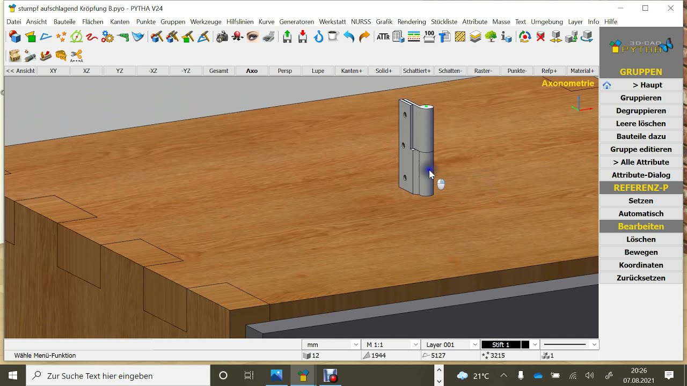Toggle Schattiert+ shaded display mode
This screenshot has width=687, height=386.
[417, 71]
